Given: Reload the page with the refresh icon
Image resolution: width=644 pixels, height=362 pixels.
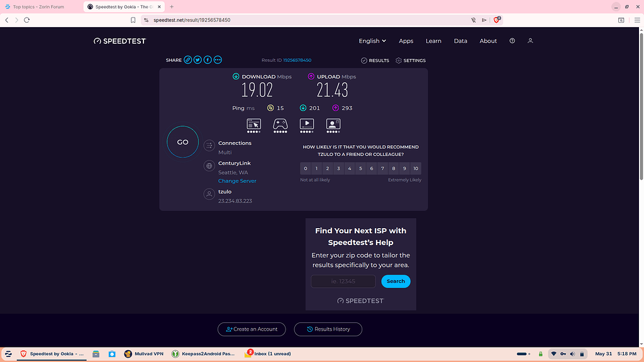Looking at the screenshot, I should (26, 20).
